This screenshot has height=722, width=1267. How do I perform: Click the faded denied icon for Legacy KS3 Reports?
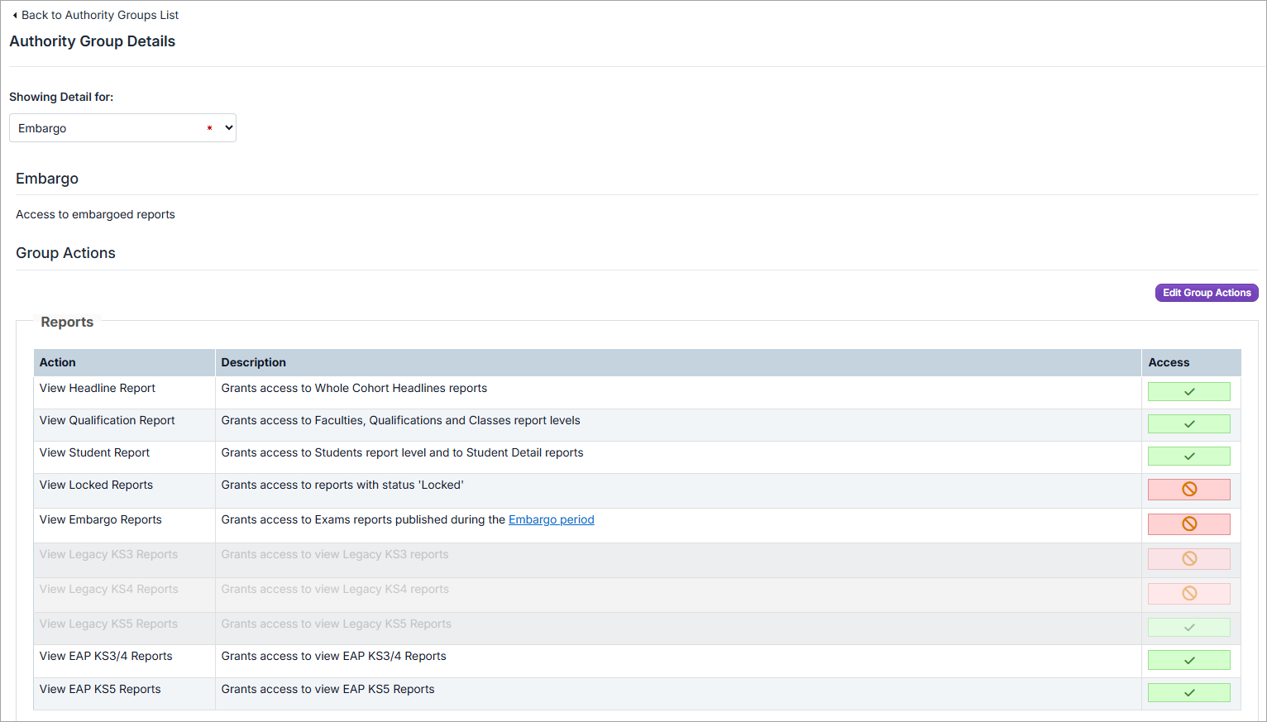(x=1188, y=558)
